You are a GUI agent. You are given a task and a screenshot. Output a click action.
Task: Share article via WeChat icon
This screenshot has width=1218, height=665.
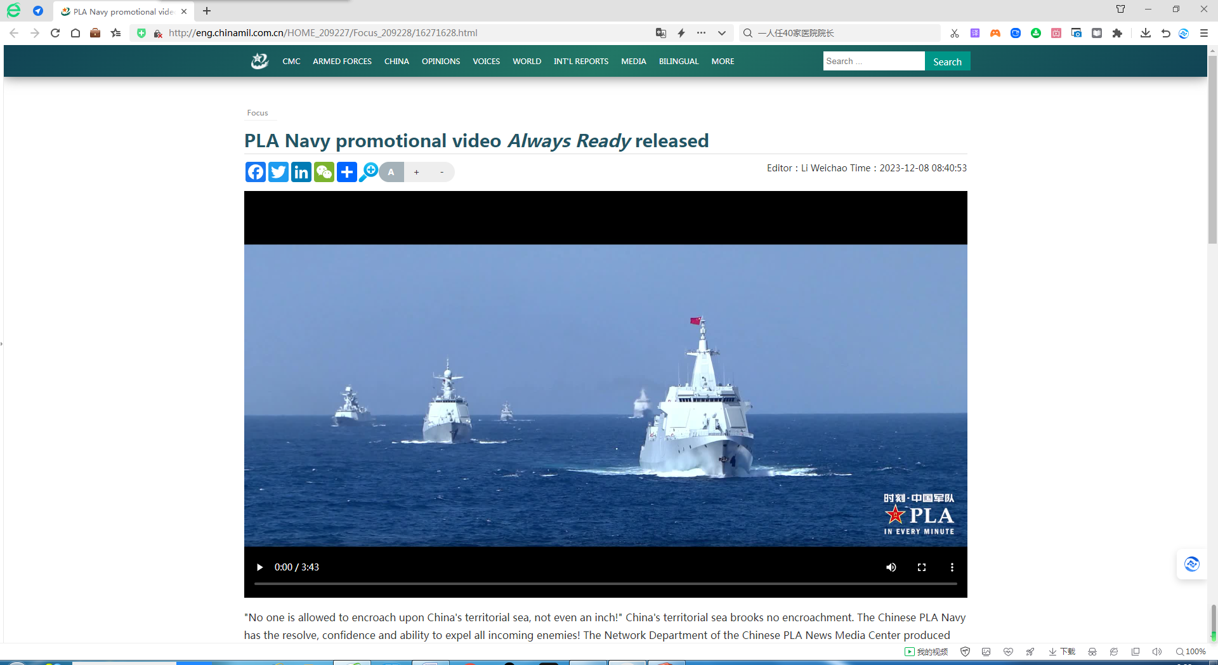click(324, 172)
